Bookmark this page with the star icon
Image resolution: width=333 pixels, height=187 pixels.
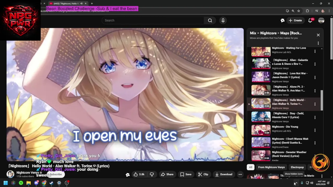[x=299, y=11]
